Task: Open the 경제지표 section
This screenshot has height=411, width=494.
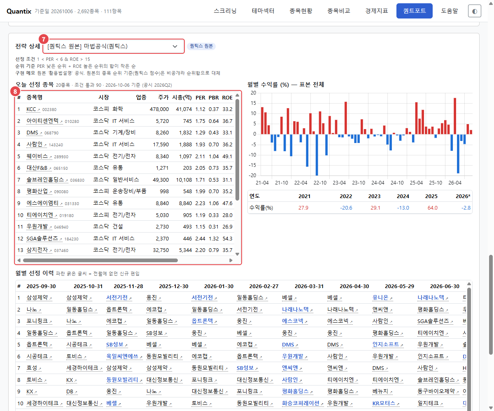Action: (377, 11)
